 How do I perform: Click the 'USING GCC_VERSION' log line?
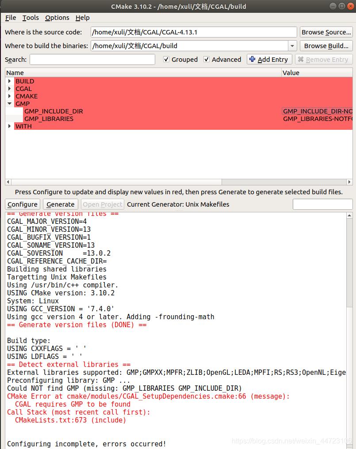61,309
